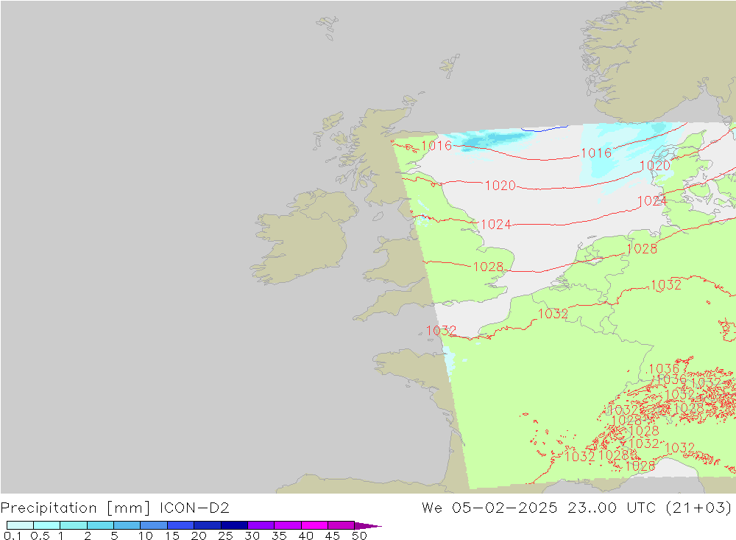Click the 40–45 mm magenta legend swatch
Viewport: 736px width, 540px height.
click(x=314, y=525)
